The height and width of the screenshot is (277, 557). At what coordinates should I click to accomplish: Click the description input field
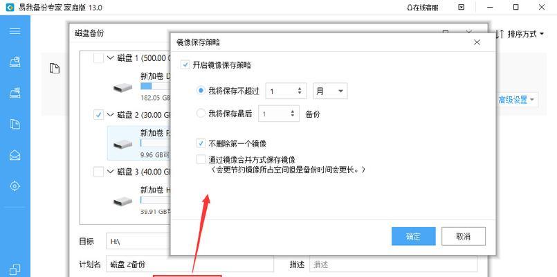[393, 265]
